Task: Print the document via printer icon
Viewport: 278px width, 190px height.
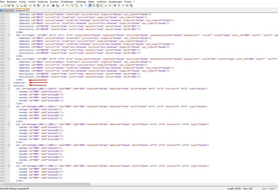Action: (25, 6)
